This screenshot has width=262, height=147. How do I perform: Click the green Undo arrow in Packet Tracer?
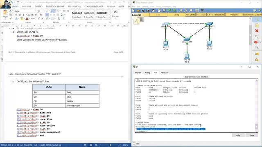point(169,11)
